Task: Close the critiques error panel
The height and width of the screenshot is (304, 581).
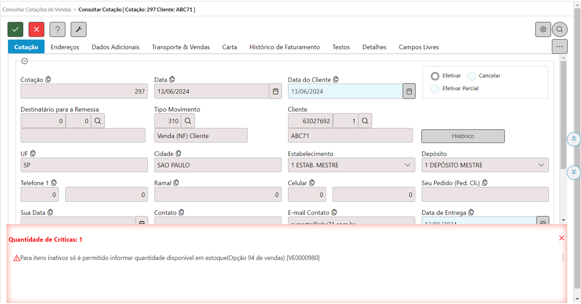Action: coord(561,238)
